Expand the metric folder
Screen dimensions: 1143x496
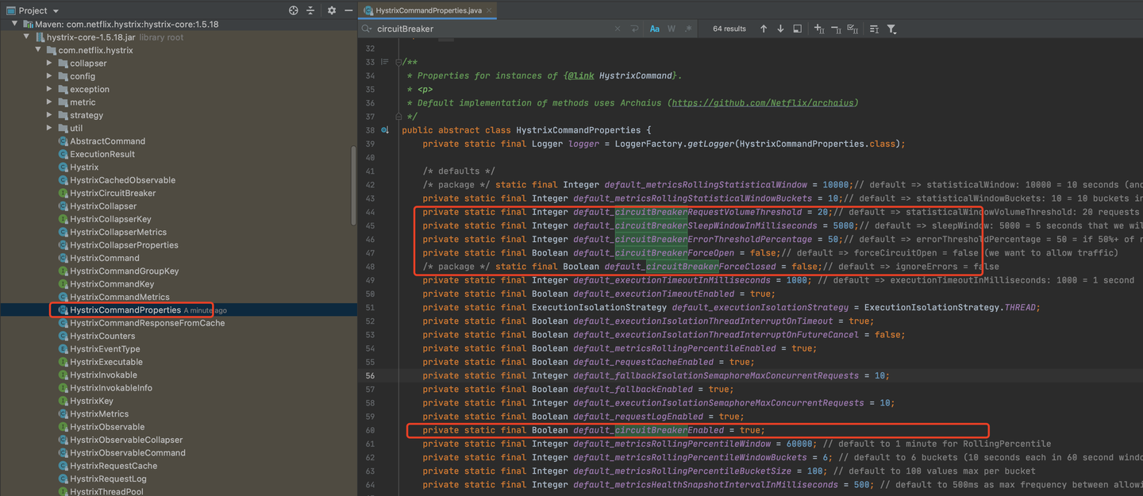pyautogui.click(x=50, y=102)
